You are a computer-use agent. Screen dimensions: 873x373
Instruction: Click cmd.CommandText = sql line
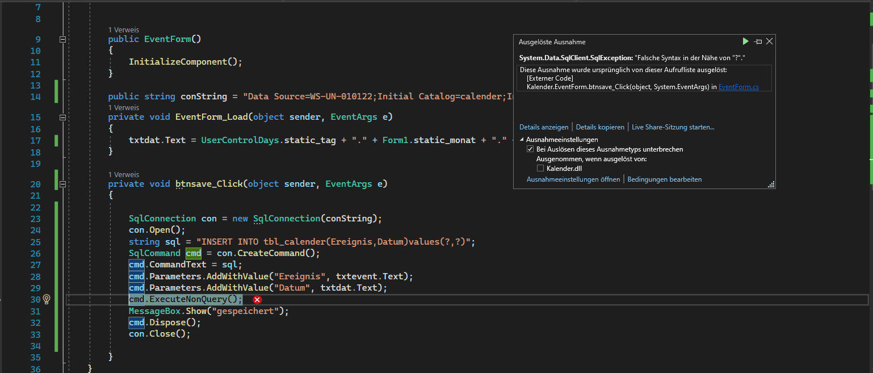pos(186,265)
